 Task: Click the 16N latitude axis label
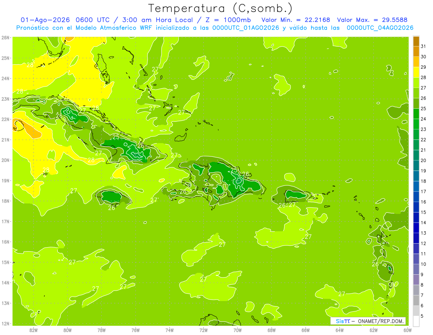(x=5, y=242)
